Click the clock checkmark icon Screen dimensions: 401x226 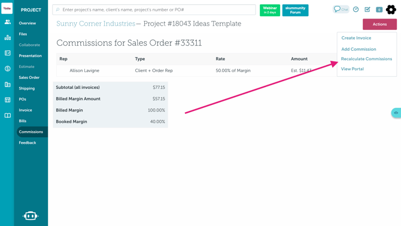coord(356,10)
